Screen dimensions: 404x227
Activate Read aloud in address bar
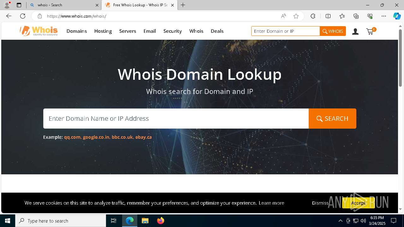(283, 16)
